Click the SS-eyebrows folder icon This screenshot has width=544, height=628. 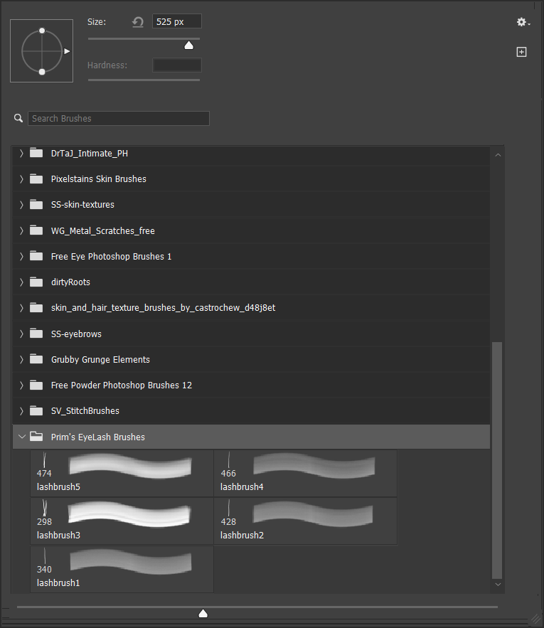(36, 334)
